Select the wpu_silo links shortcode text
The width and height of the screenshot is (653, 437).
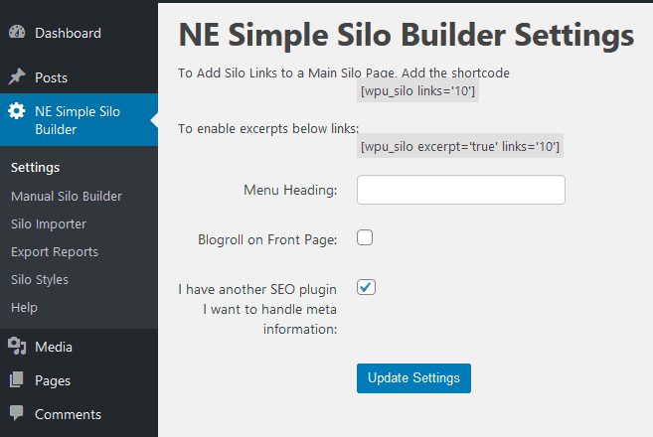pyautogui.click(x=417, y=90)
